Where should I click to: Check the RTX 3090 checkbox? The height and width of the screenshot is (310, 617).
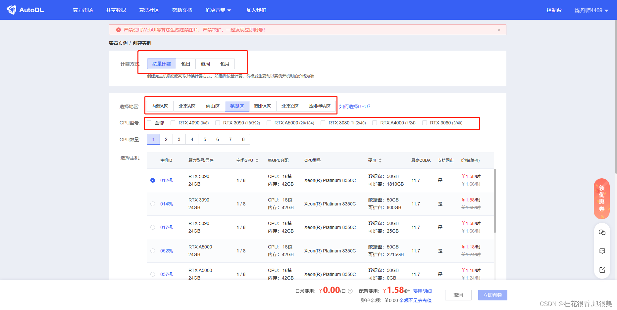pos(218,123)
